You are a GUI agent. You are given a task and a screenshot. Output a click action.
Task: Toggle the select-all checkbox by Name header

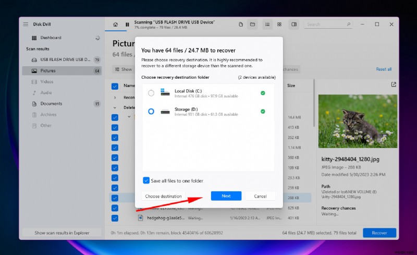point(115,86)
